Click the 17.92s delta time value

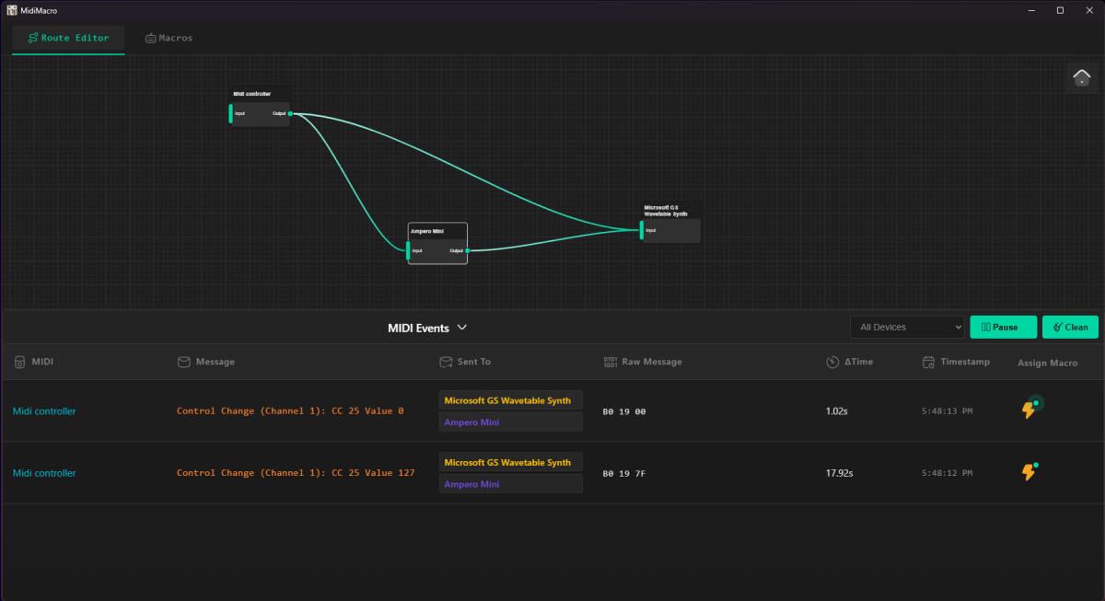click(x=840, y=473)
